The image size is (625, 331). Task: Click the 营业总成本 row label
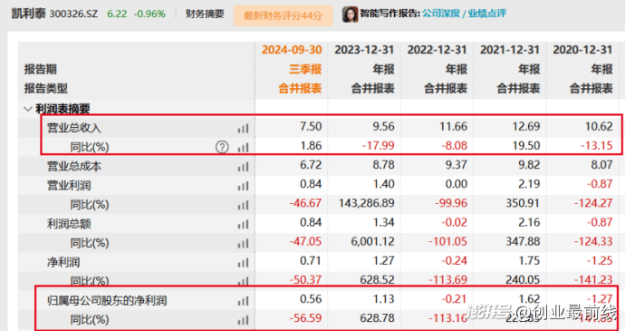(x=74, y=167)
